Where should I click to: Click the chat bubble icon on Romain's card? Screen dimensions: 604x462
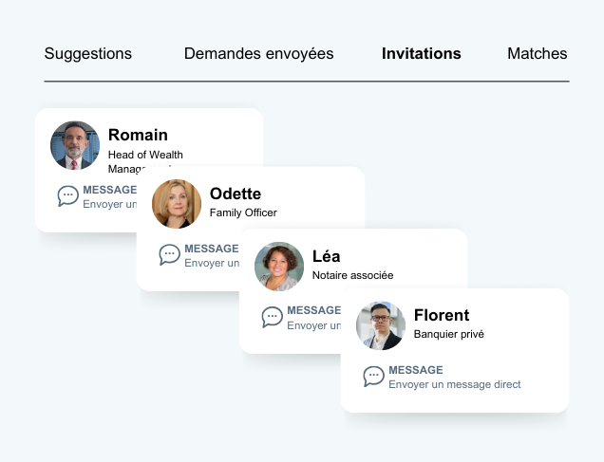[68, 196]
